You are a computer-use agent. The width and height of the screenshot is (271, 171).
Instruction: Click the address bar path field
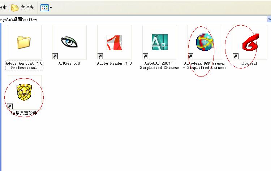(133, 19)
